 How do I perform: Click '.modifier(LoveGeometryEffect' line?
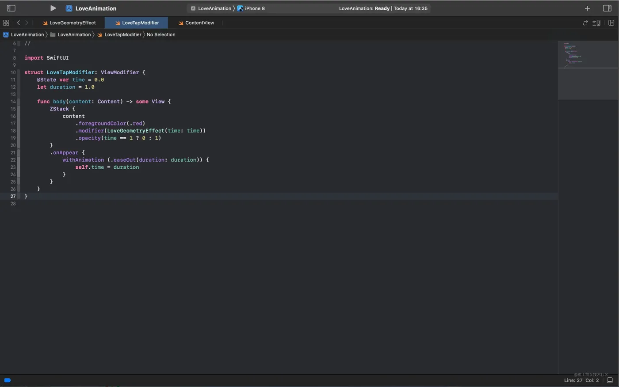coord(141,131)
